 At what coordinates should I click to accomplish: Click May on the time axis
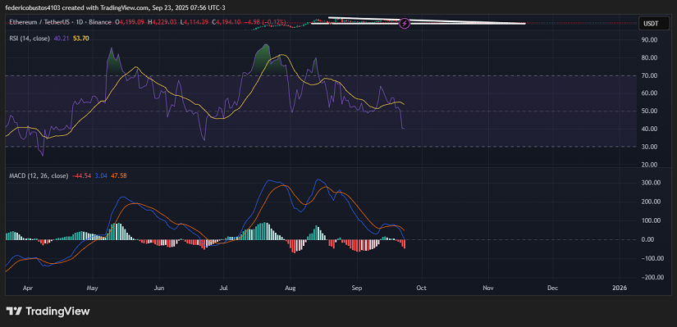[93, 288]
